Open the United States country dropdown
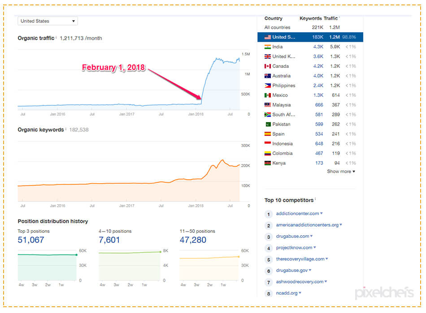This screenshot has width=426, height=313. (48, 21)
